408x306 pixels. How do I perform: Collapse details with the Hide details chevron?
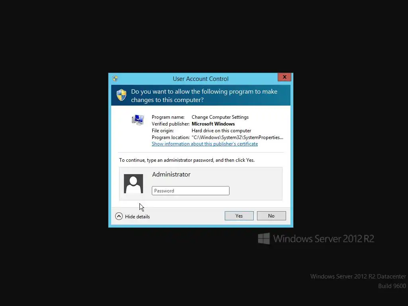[x=119, y=216]
